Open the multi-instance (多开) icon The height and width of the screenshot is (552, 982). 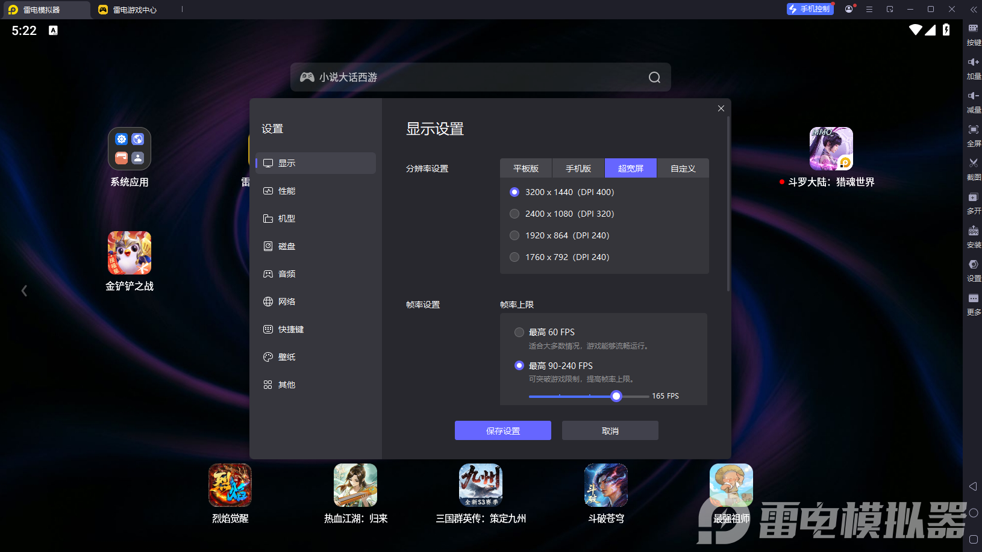click(x=973, y=197)
